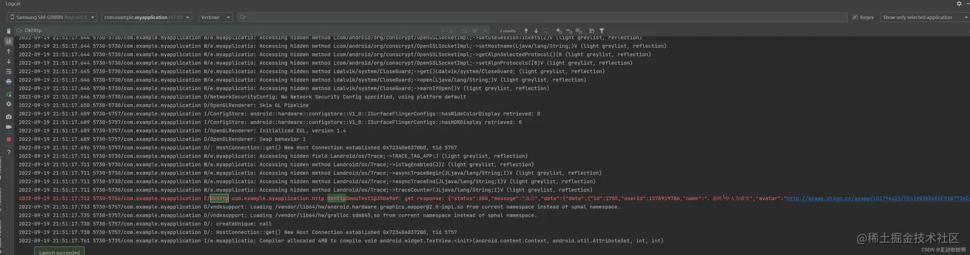Click the 'Compiler allocated 4MB' log line

click(x=341, y=241)
